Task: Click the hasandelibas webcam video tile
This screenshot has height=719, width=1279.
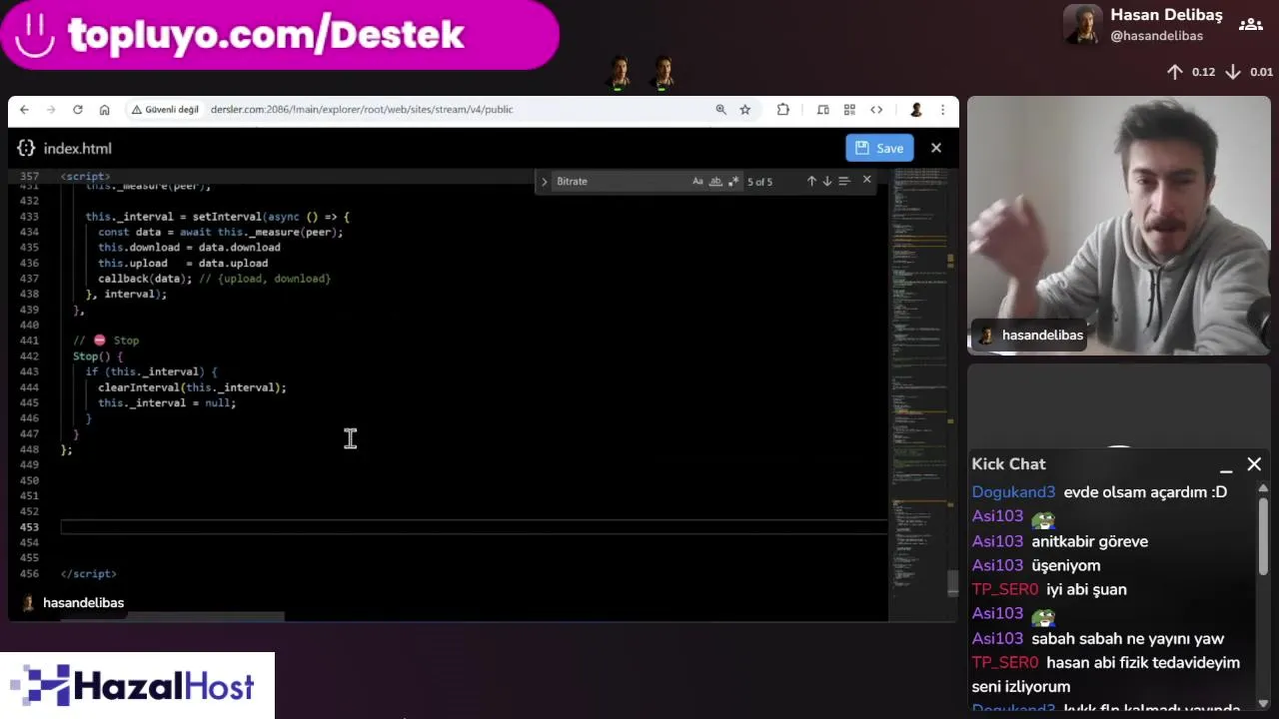Action: point(1119,226)
